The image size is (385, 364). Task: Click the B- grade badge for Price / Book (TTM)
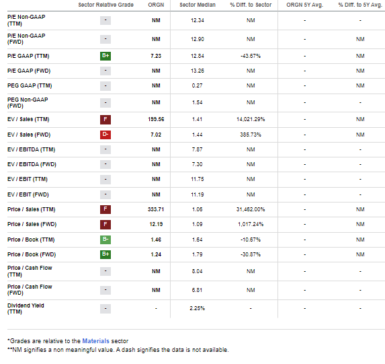105,240
